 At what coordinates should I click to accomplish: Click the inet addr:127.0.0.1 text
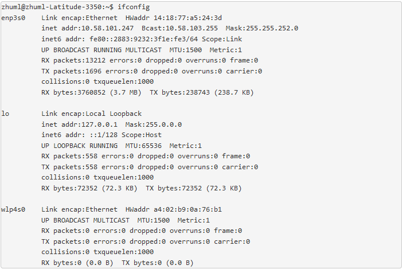(x=79, y=124)
